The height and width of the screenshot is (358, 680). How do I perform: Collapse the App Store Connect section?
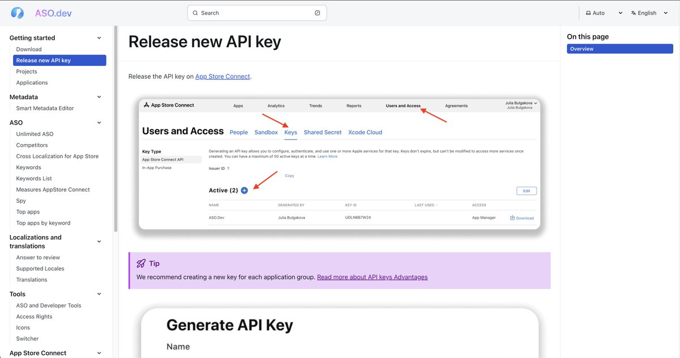(99, 353)
